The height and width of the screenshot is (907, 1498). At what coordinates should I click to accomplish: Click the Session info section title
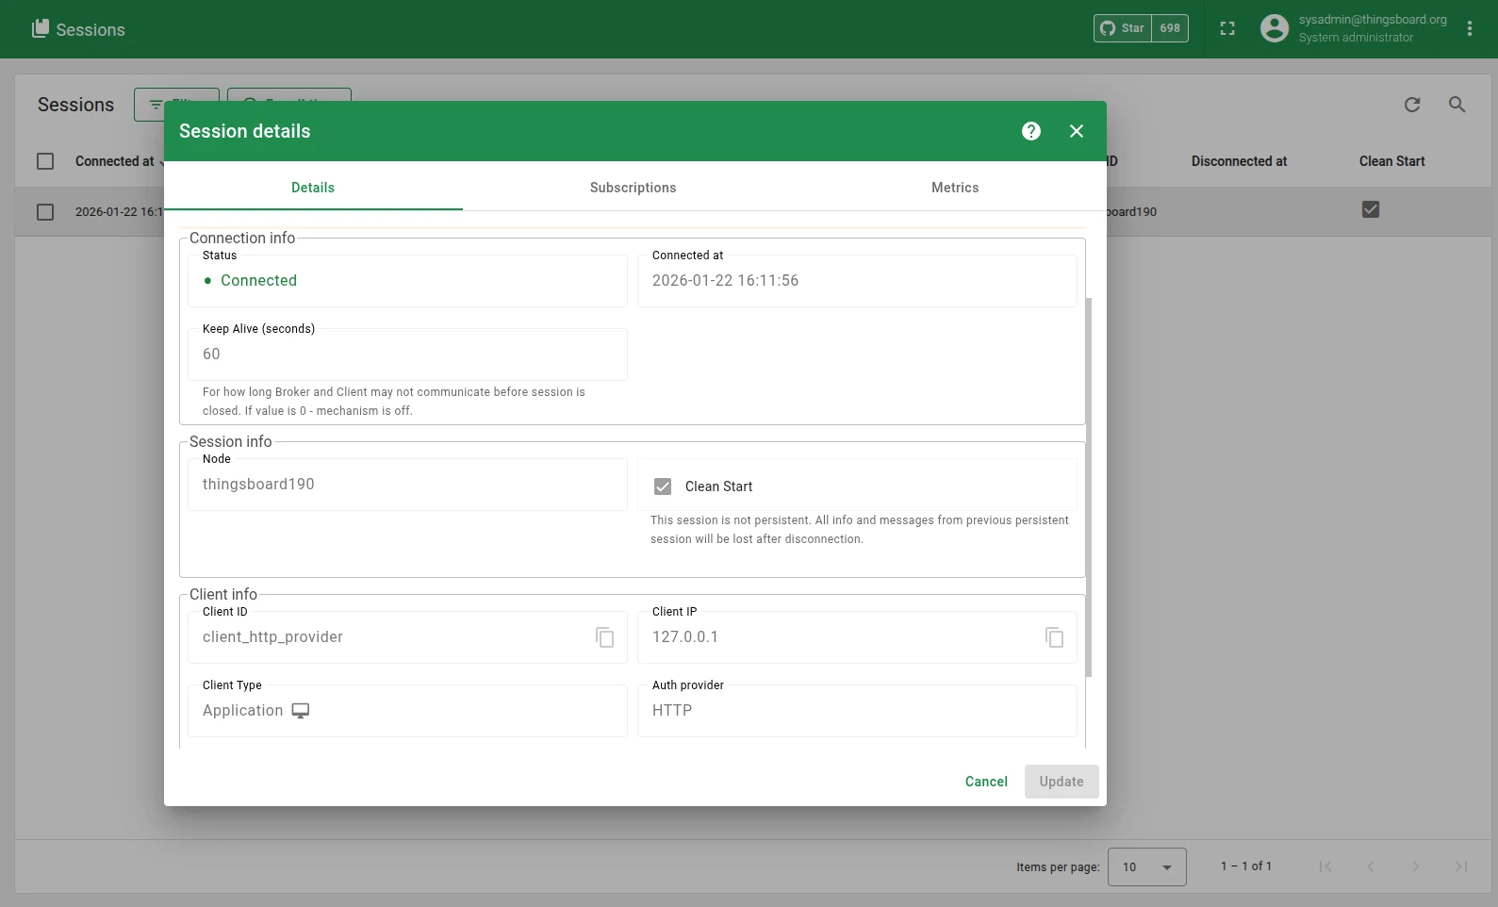230,442
